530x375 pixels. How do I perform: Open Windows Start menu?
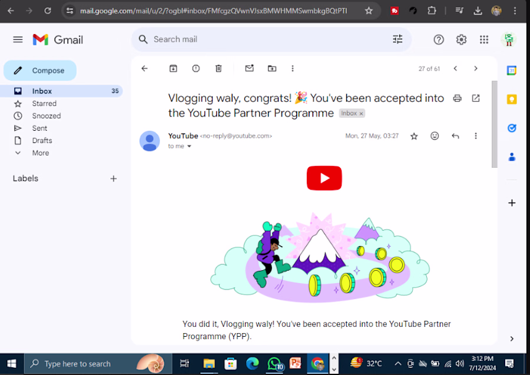12,363
